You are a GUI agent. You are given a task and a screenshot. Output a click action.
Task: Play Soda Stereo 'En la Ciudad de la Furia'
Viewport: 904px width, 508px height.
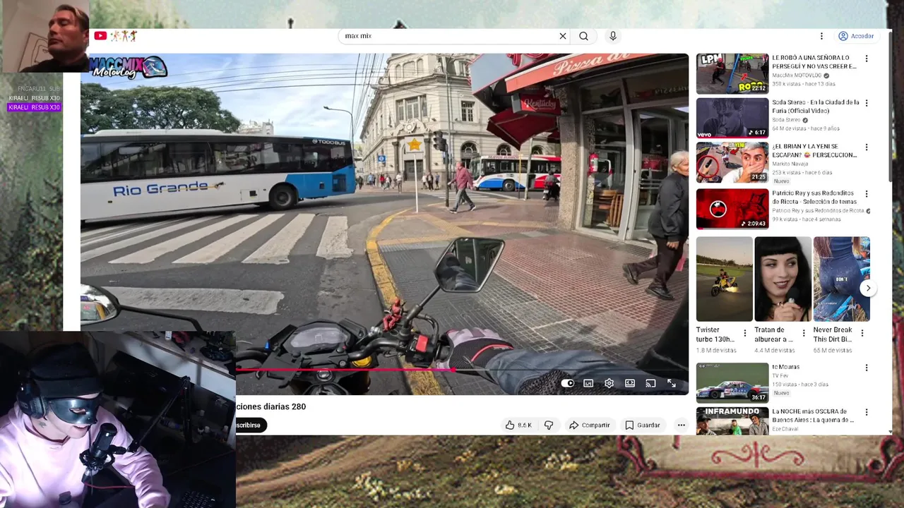coord(732,118)
